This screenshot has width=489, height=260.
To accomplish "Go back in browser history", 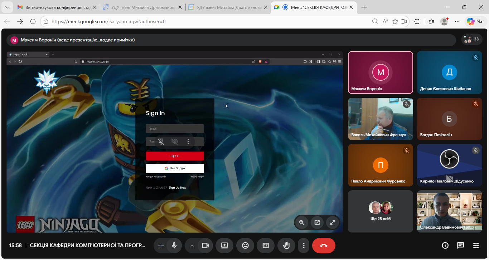I will tap(8, 21).
